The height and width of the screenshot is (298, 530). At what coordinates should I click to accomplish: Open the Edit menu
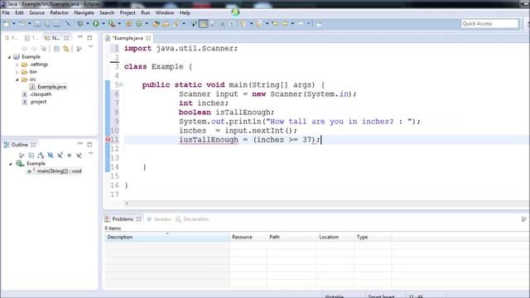(x=19, y=13)
